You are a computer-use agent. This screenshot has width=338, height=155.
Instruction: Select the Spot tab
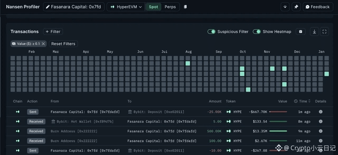(153, 7)
